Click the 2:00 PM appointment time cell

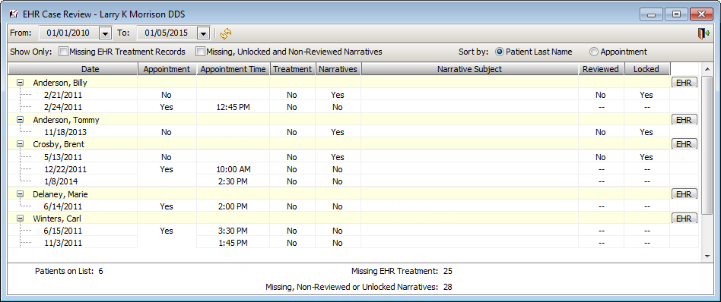[233, 206]
